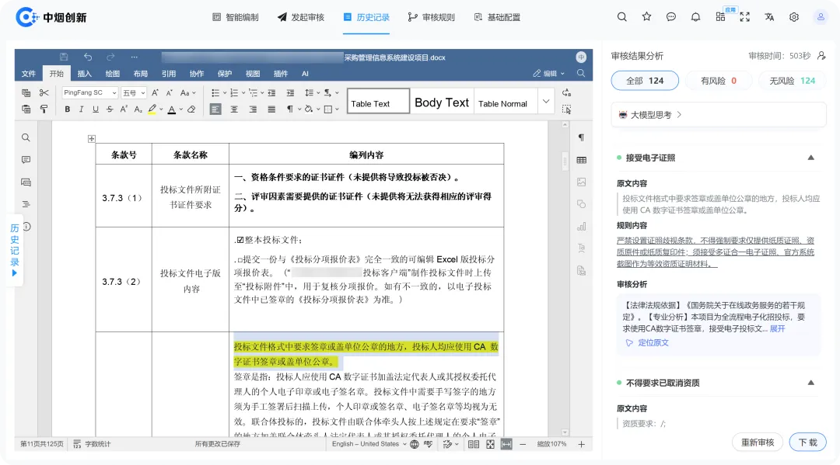The width and height of the screenshot is (840, 465).
Task: Open the 发起审核 navigation tab
Action: pyautogui.click(x=300, y=17)
